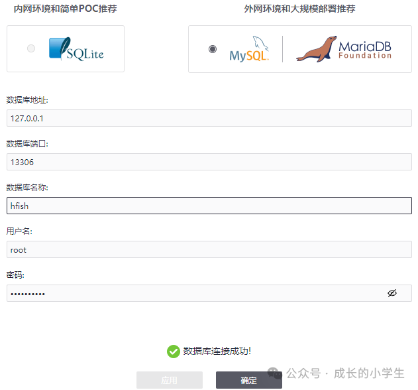Click the database port field 13306

(209, 162)
